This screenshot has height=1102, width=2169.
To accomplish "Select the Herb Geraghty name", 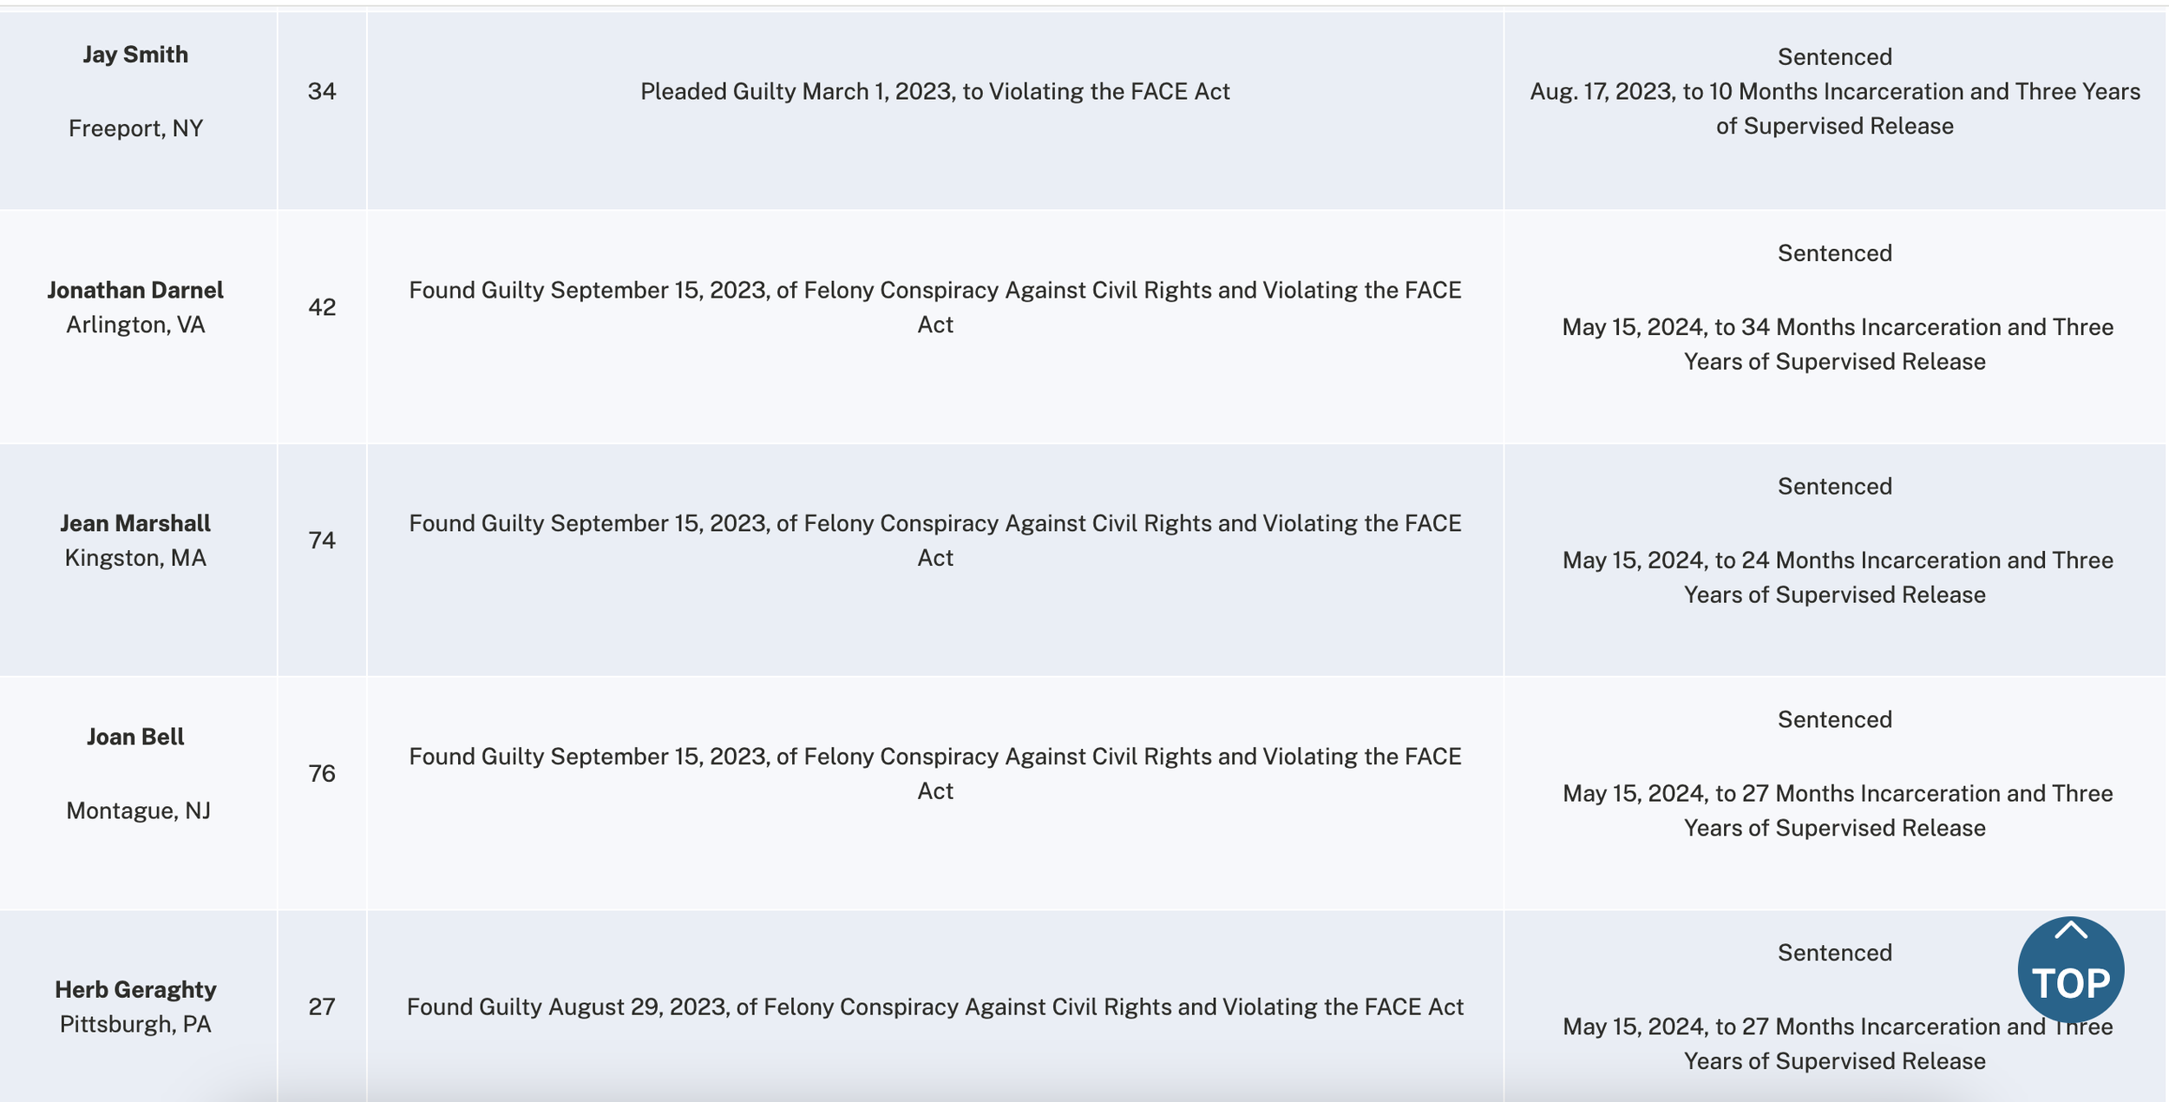I will tap(135, 989).
